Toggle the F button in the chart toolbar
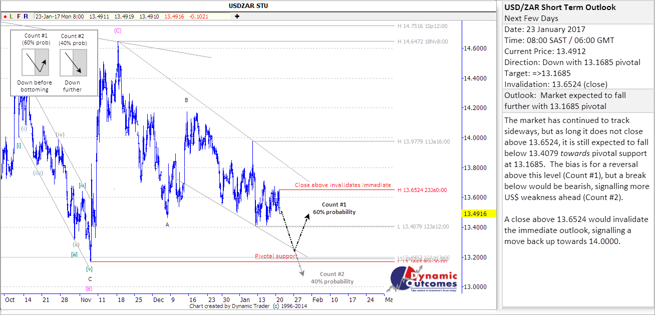655x315 pixels. [x=19, y=16]
